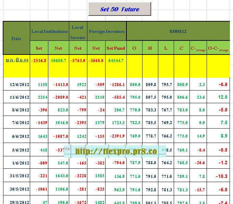Click the 8/6/2012 date cell
The width and height of the screenshot is (233, 204).
point(16,110)
